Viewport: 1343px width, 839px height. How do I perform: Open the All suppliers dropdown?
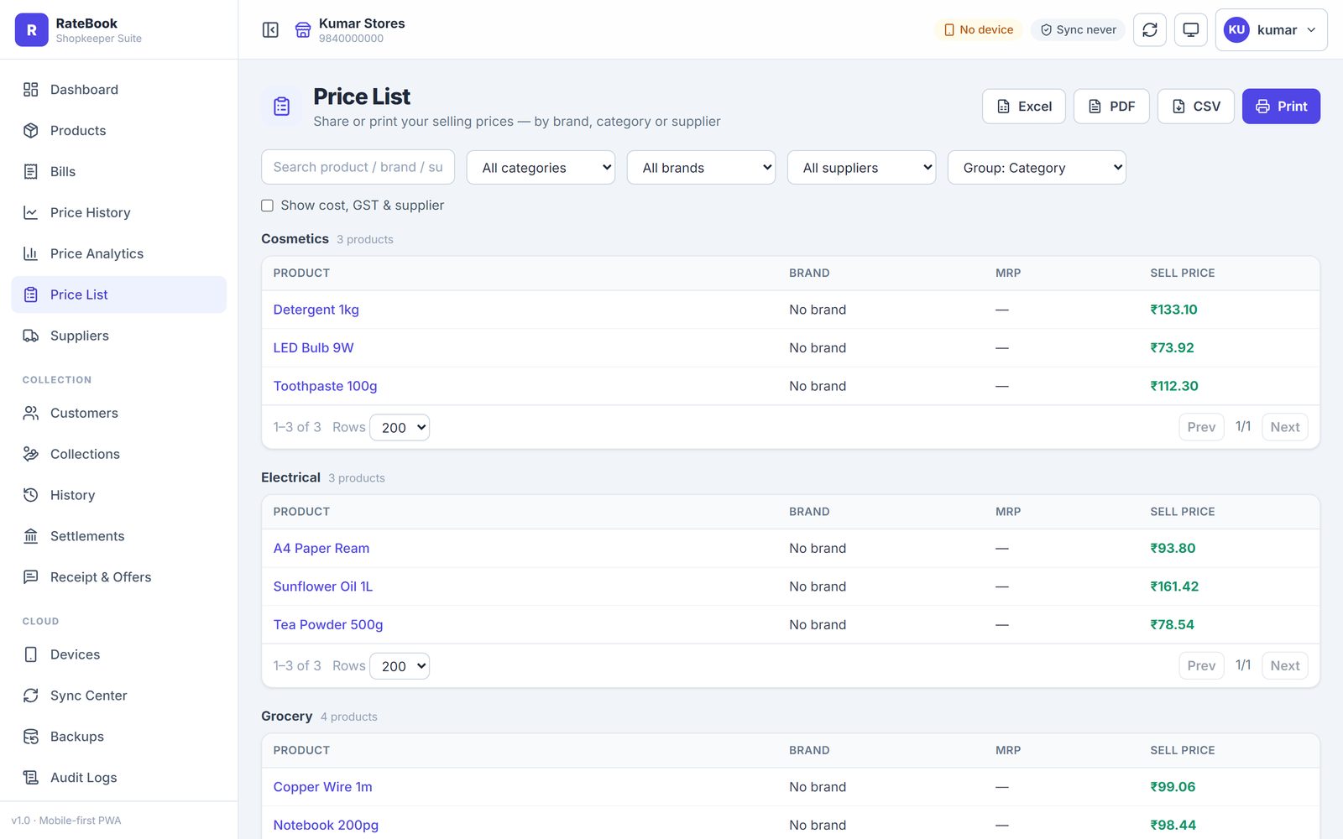(861, 168)
